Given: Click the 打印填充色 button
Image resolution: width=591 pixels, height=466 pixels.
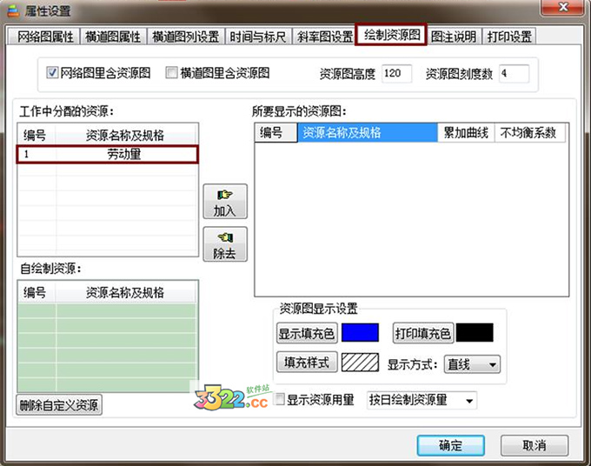Looking at the screenshot, I should pos(423,333).
